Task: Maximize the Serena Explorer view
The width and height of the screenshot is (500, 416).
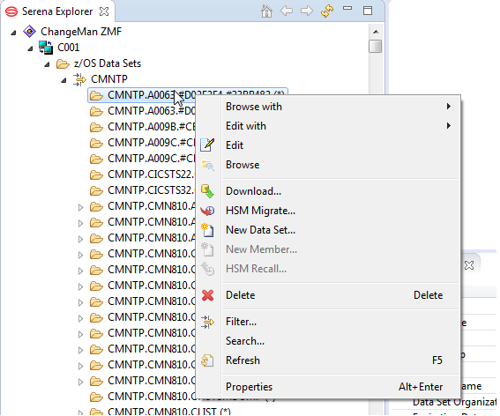Action: [x=368, y=11]
